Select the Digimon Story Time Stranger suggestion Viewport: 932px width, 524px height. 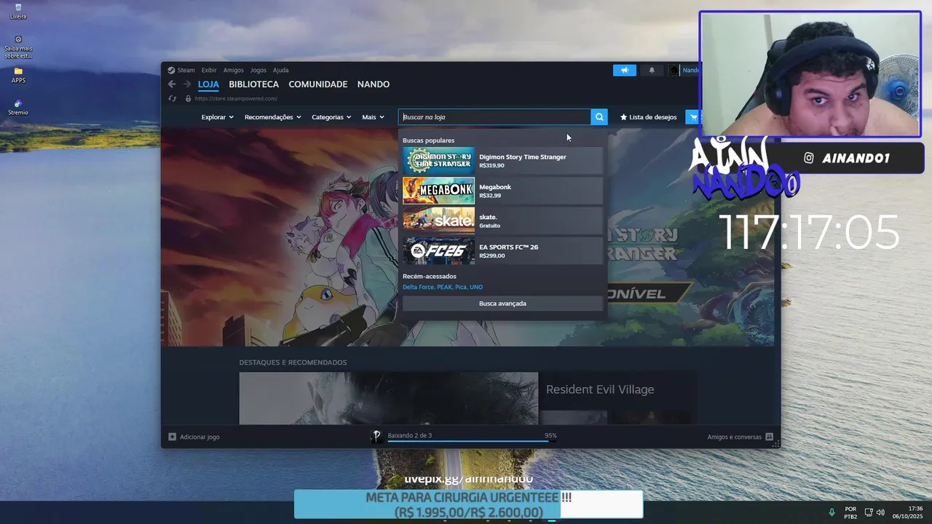[502, 161]
